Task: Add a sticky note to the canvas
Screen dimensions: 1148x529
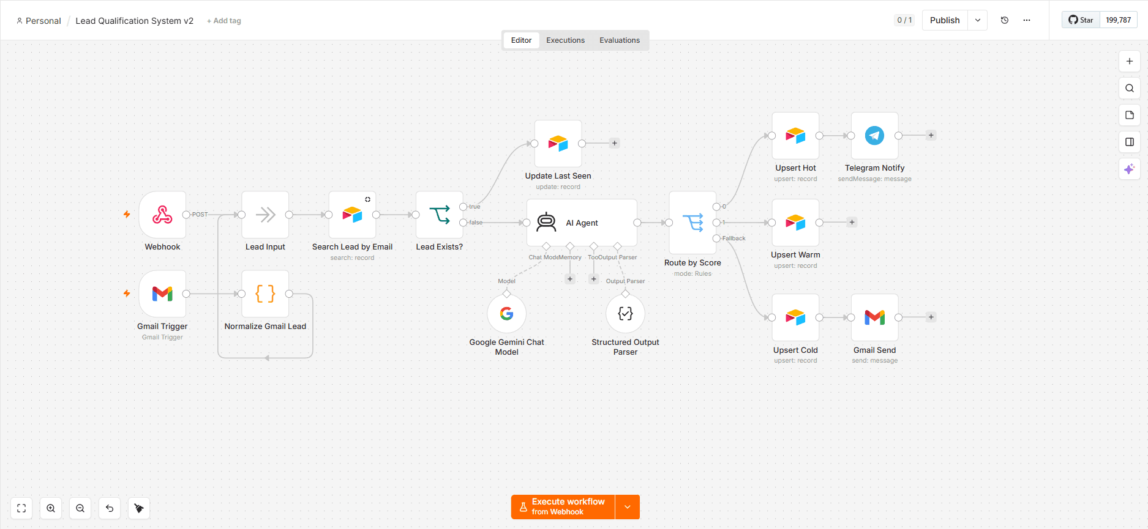Action: click(1130, 115)
